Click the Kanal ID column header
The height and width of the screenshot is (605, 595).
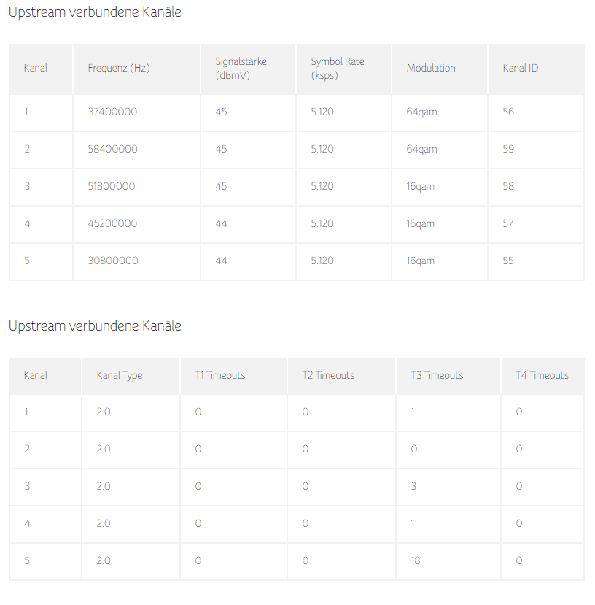520,69
